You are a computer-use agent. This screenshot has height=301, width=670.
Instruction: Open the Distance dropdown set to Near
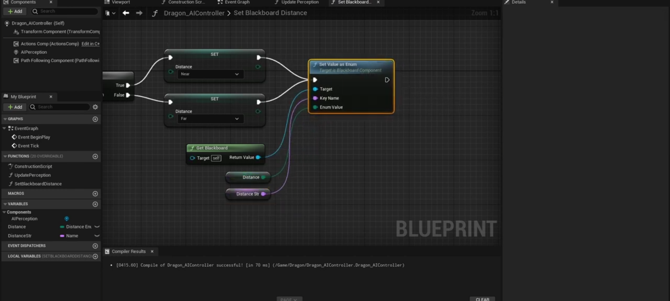click(209, 74)
